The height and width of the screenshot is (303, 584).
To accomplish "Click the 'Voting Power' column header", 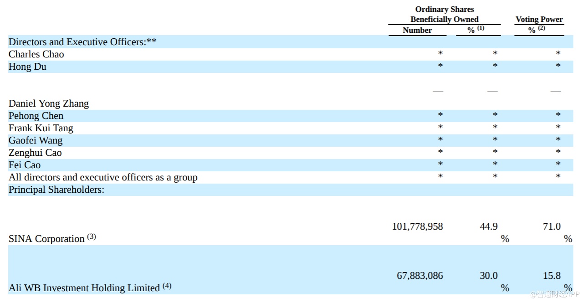I will (539, 19).
